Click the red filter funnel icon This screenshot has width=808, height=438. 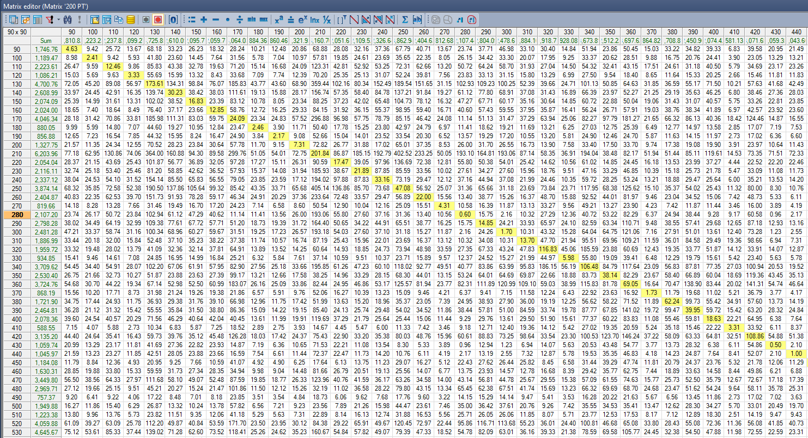click(50, 20)
